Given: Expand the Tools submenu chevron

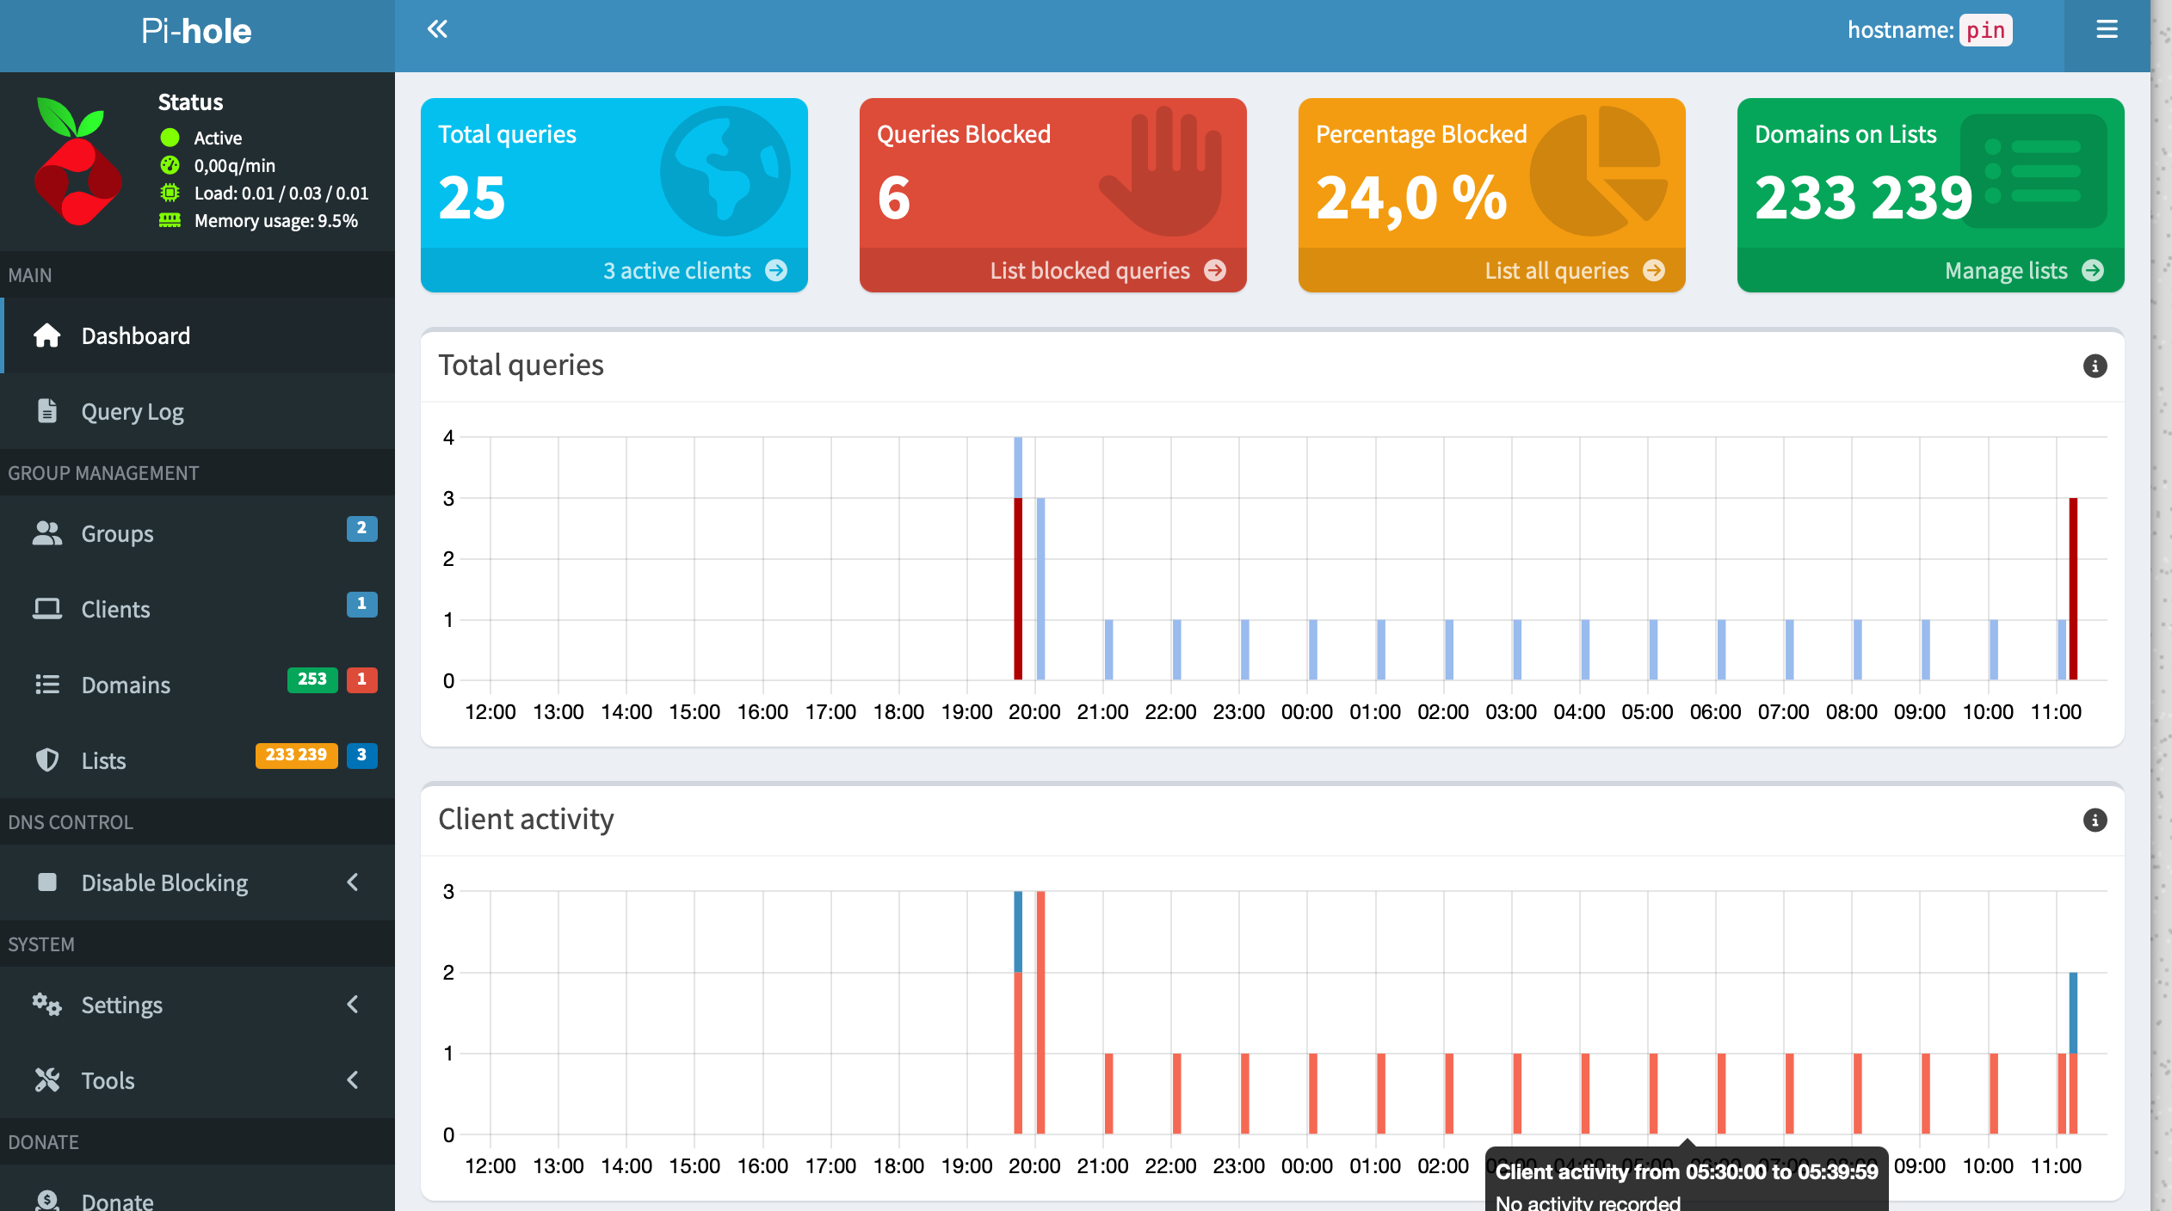Looking at the screenshot, I should [x=353, y=1080].
